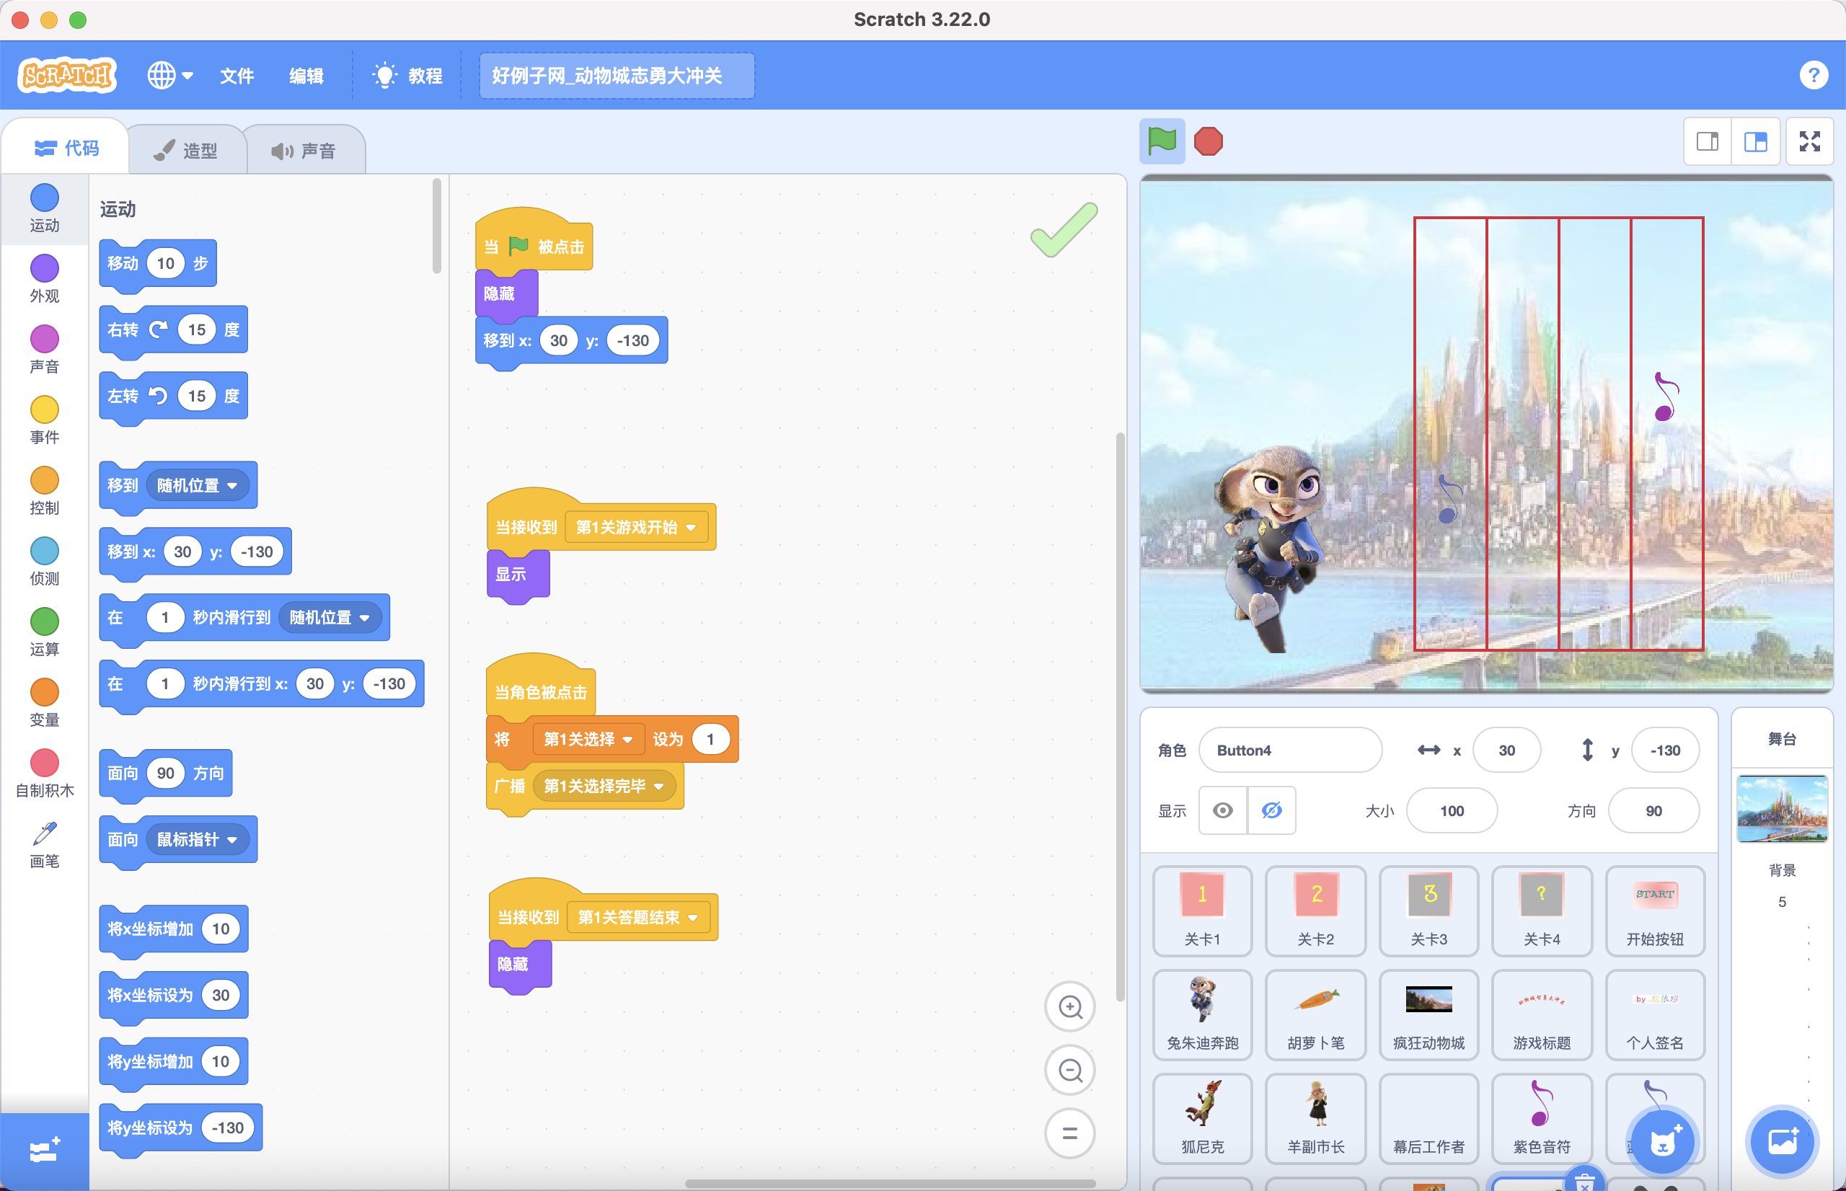Select the 运算 operators category

44,632
